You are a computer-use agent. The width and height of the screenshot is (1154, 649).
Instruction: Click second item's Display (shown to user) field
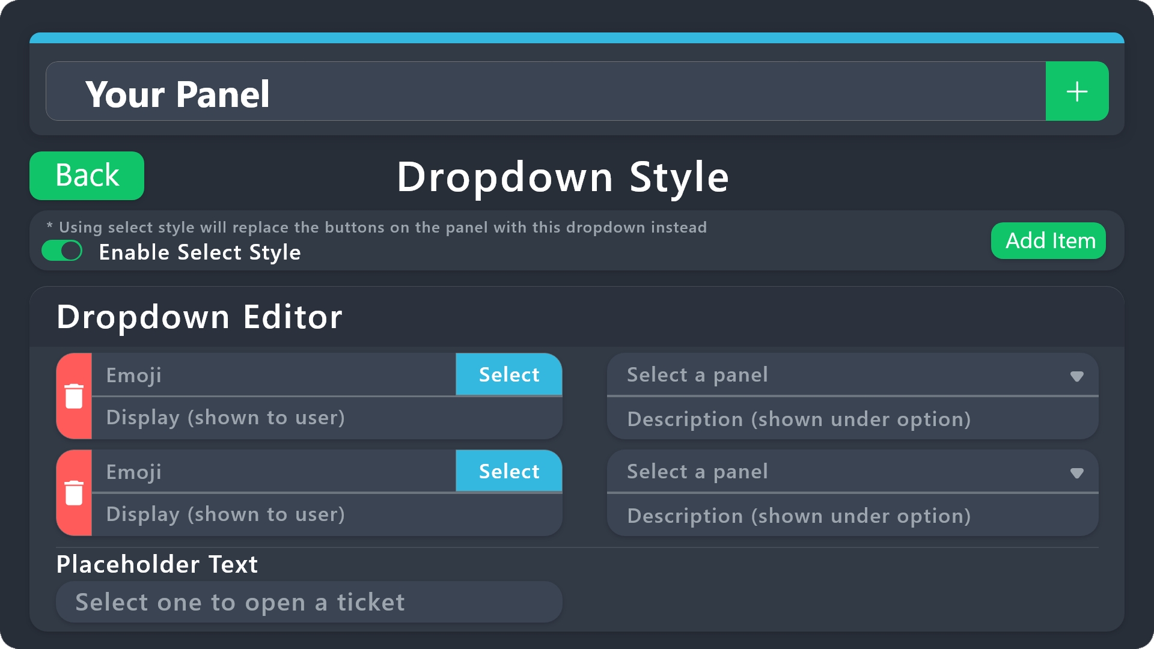327,514
